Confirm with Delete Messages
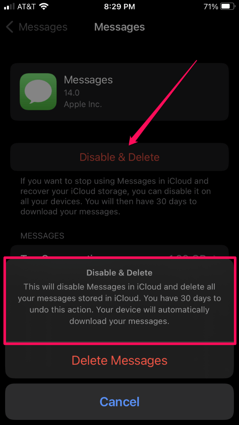This screenshot has height=425, width=239. point(119,360)
